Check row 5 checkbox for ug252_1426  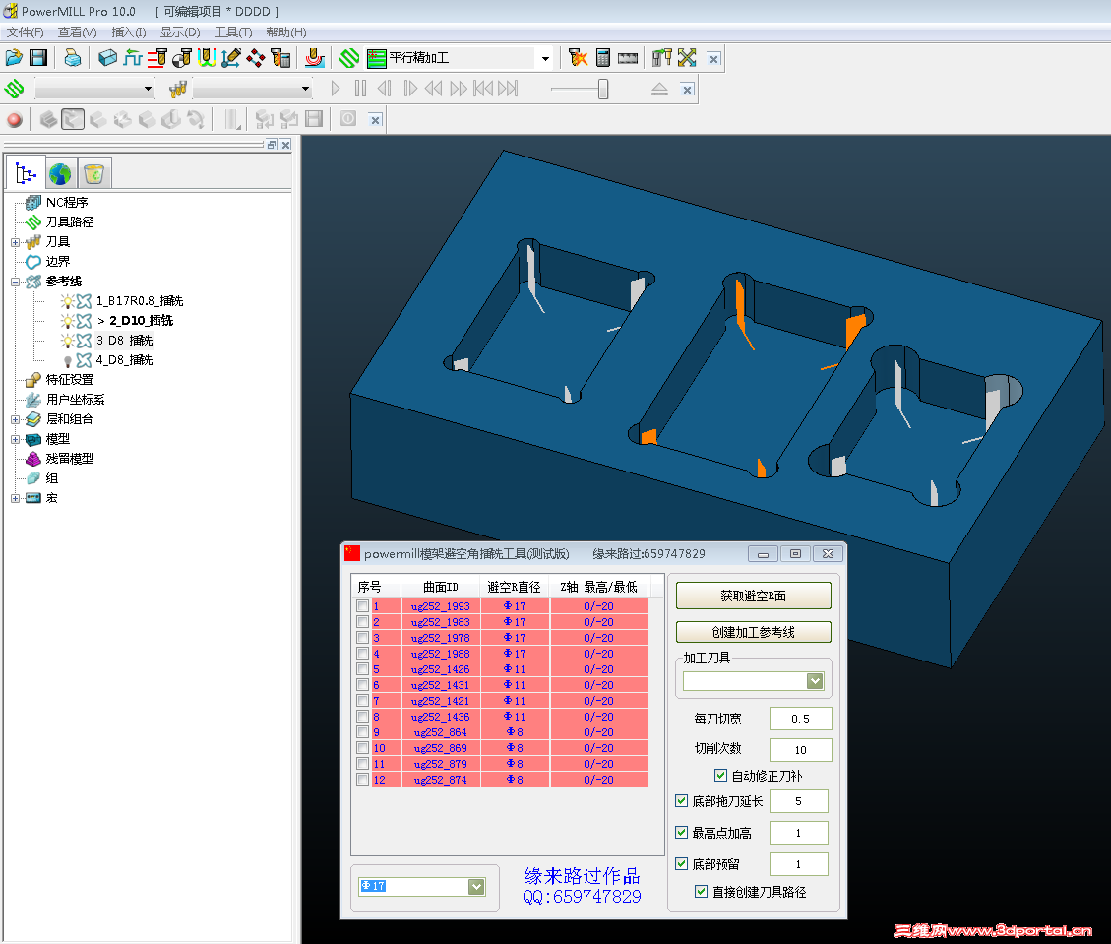pyautogui.click(x=363, y=669)
